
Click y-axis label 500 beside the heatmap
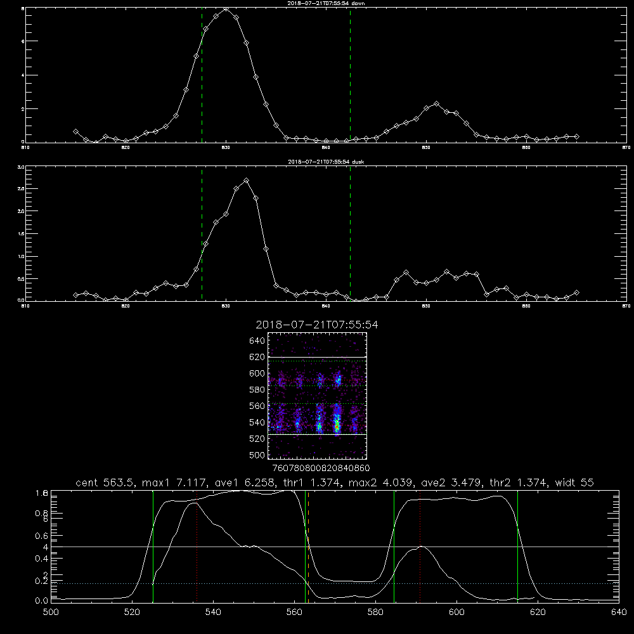(257, 455)
